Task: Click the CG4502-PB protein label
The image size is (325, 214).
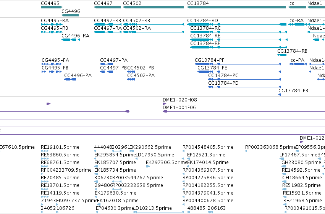Action: click(x=141, y=68)
